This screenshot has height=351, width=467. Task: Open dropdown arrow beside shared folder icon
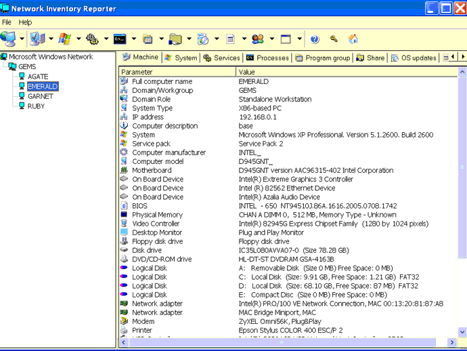(x=189, y=39)
